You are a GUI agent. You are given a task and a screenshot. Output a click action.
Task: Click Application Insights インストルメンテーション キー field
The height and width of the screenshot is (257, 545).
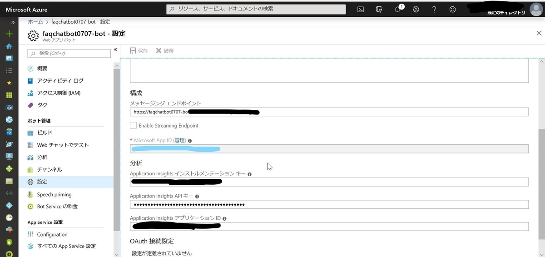pyautogui.click(x=329, y=182)
